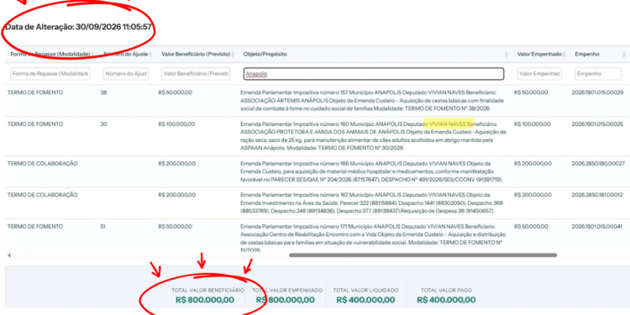The height and width of the screenshot is (315, 630).
Task: Click description of Emenda número 157
Action: 371,101
